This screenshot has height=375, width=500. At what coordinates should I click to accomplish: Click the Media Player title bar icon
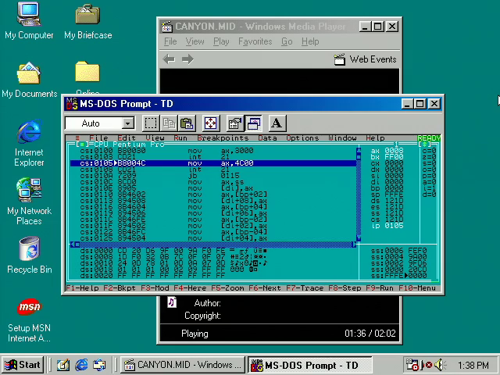(x=166, y=27)
